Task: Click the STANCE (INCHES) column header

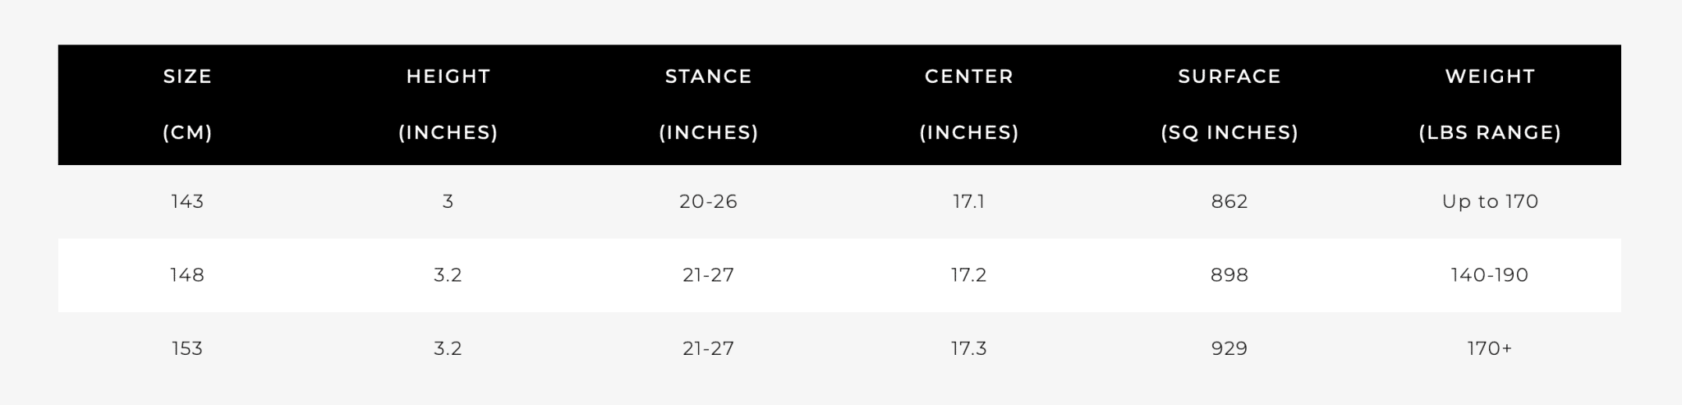Action: pyautogui.click(x=709, y=104)
